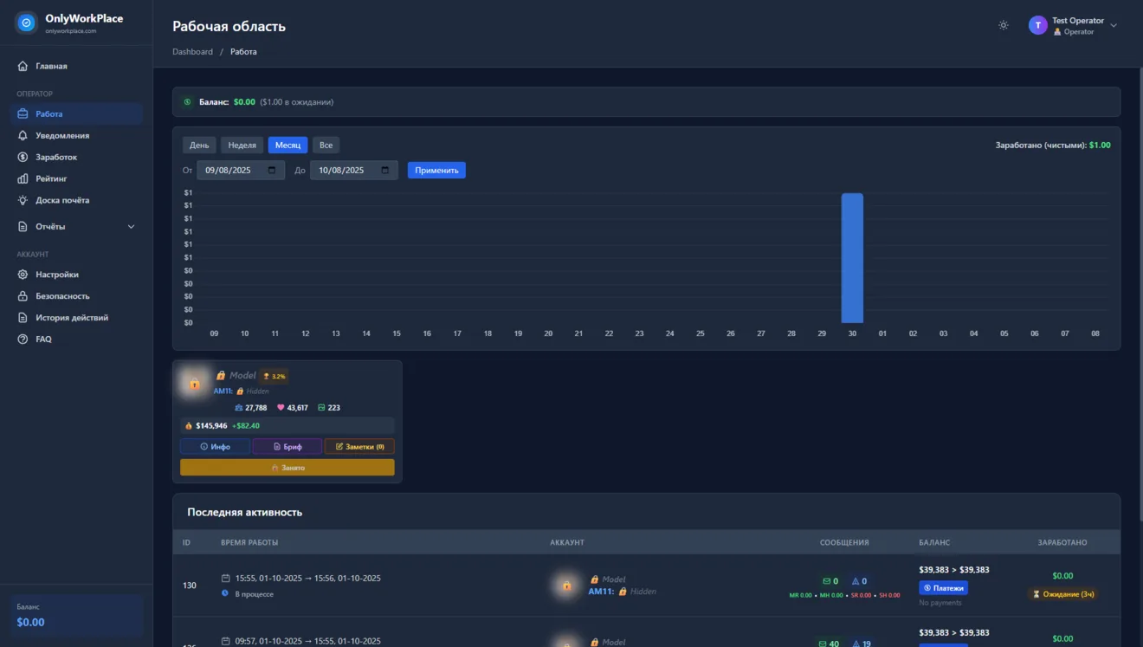Open the calendar picker in the До field
Screen dimensions: 1143x647
(x=385, y=171)
